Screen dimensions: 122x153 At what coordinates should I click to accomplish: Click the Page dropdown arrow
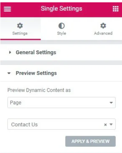(111, 103)
